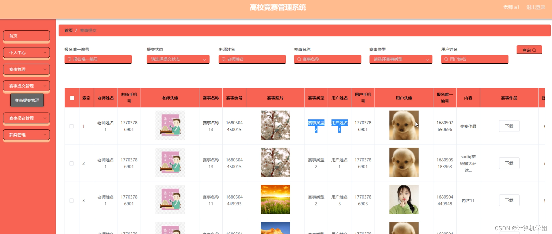Open girl user avatar in row 3
Image resolution: width=552 pixels, height=234 pixels.
[404, 199]
